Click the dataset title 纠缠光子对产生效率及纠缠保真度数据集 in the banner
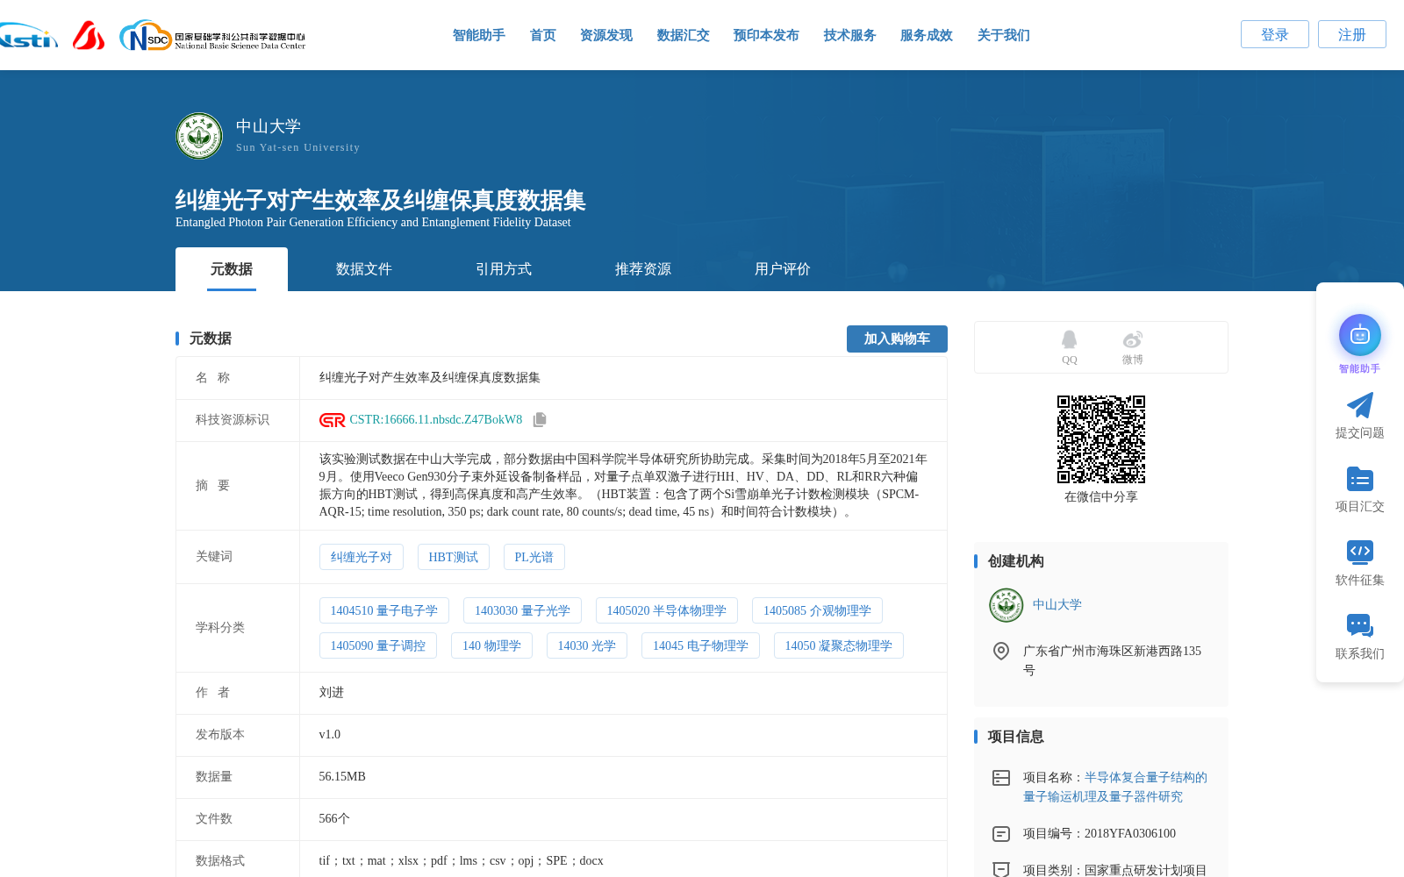 [x=380, y=201]
